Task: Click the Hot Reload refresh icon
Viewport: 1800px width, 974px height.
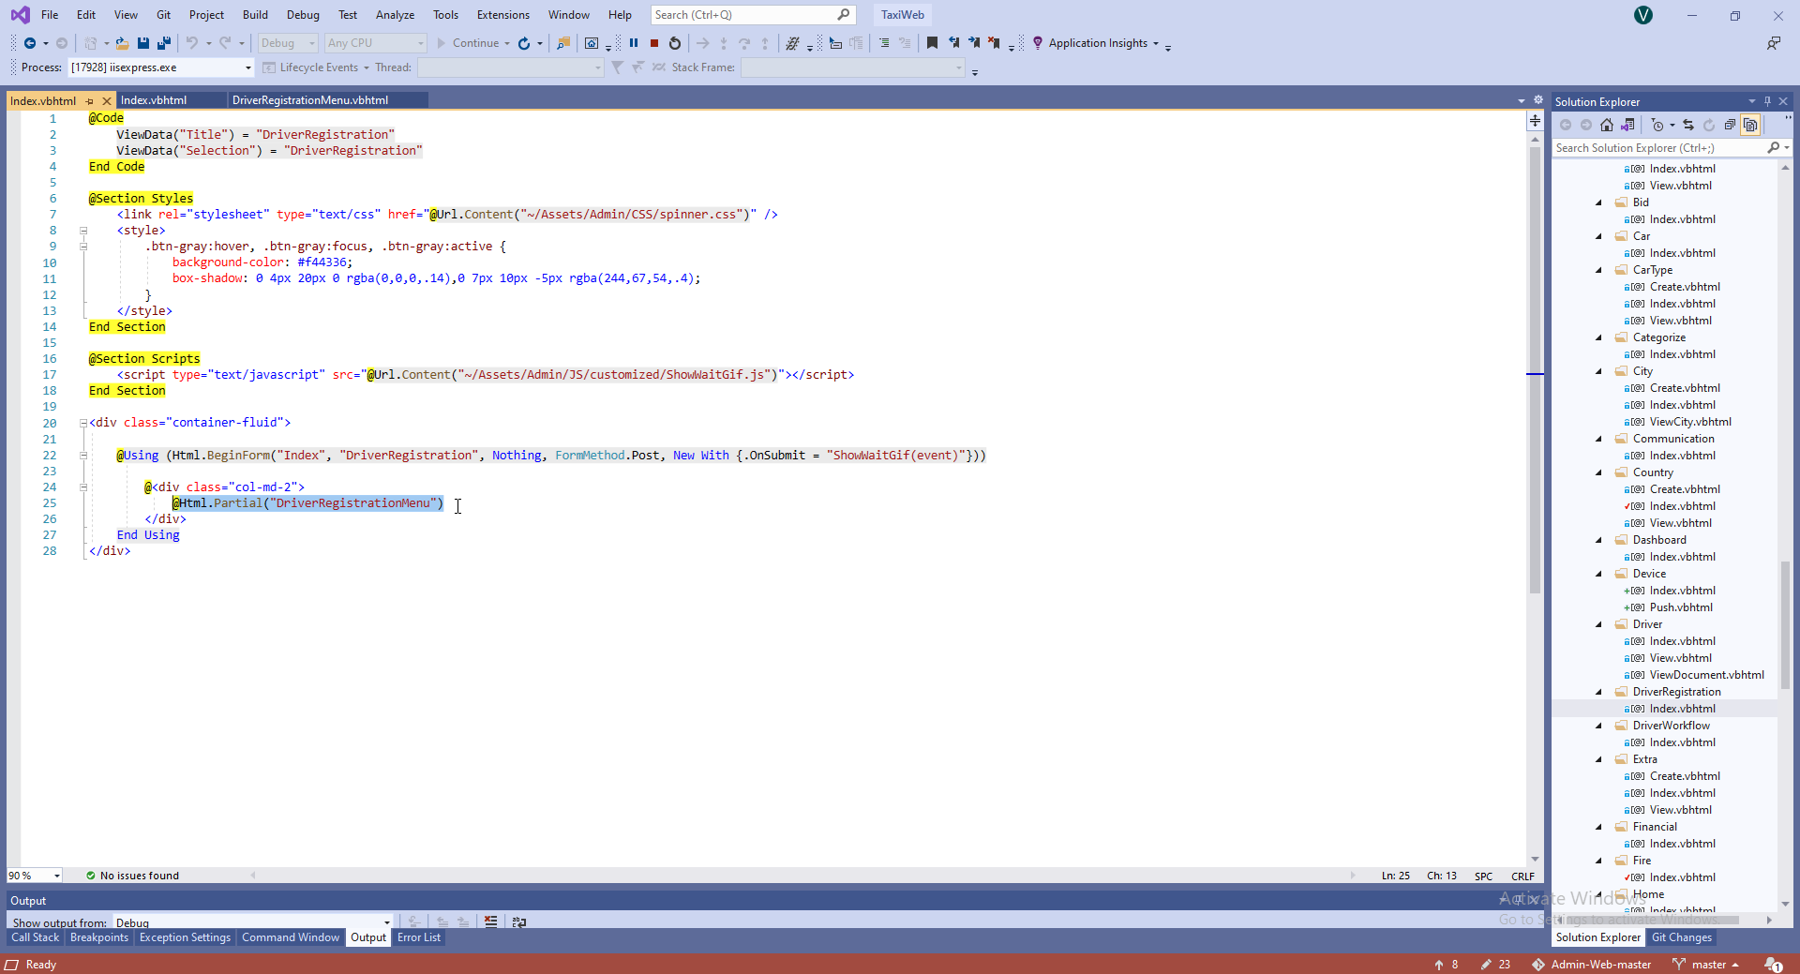Action: (524, 43)
